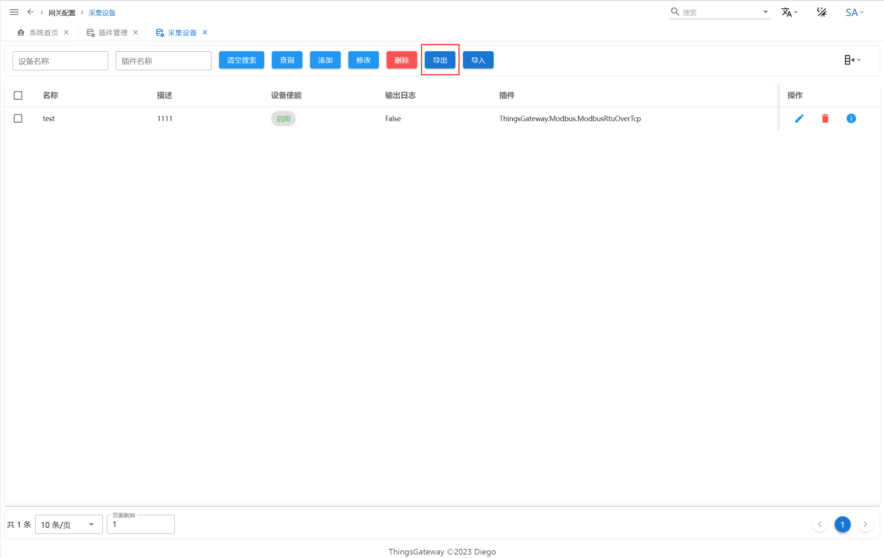This screenshot has height=558, width=884.
Task: Click the red 删除 button
Action: coord(401,60)
